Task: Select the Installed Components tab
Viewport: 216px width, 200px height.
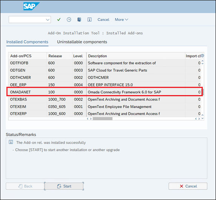Action: [x=27, y=42]
